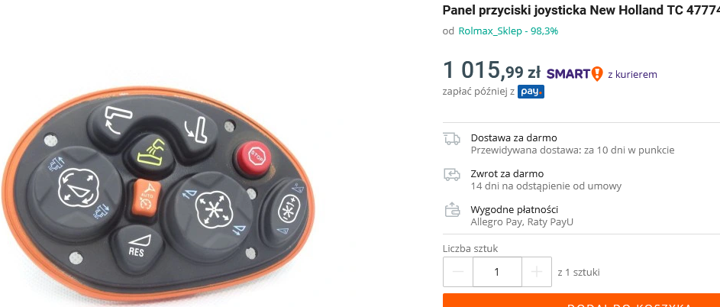Click the orange add to cart button

[581, 300]
